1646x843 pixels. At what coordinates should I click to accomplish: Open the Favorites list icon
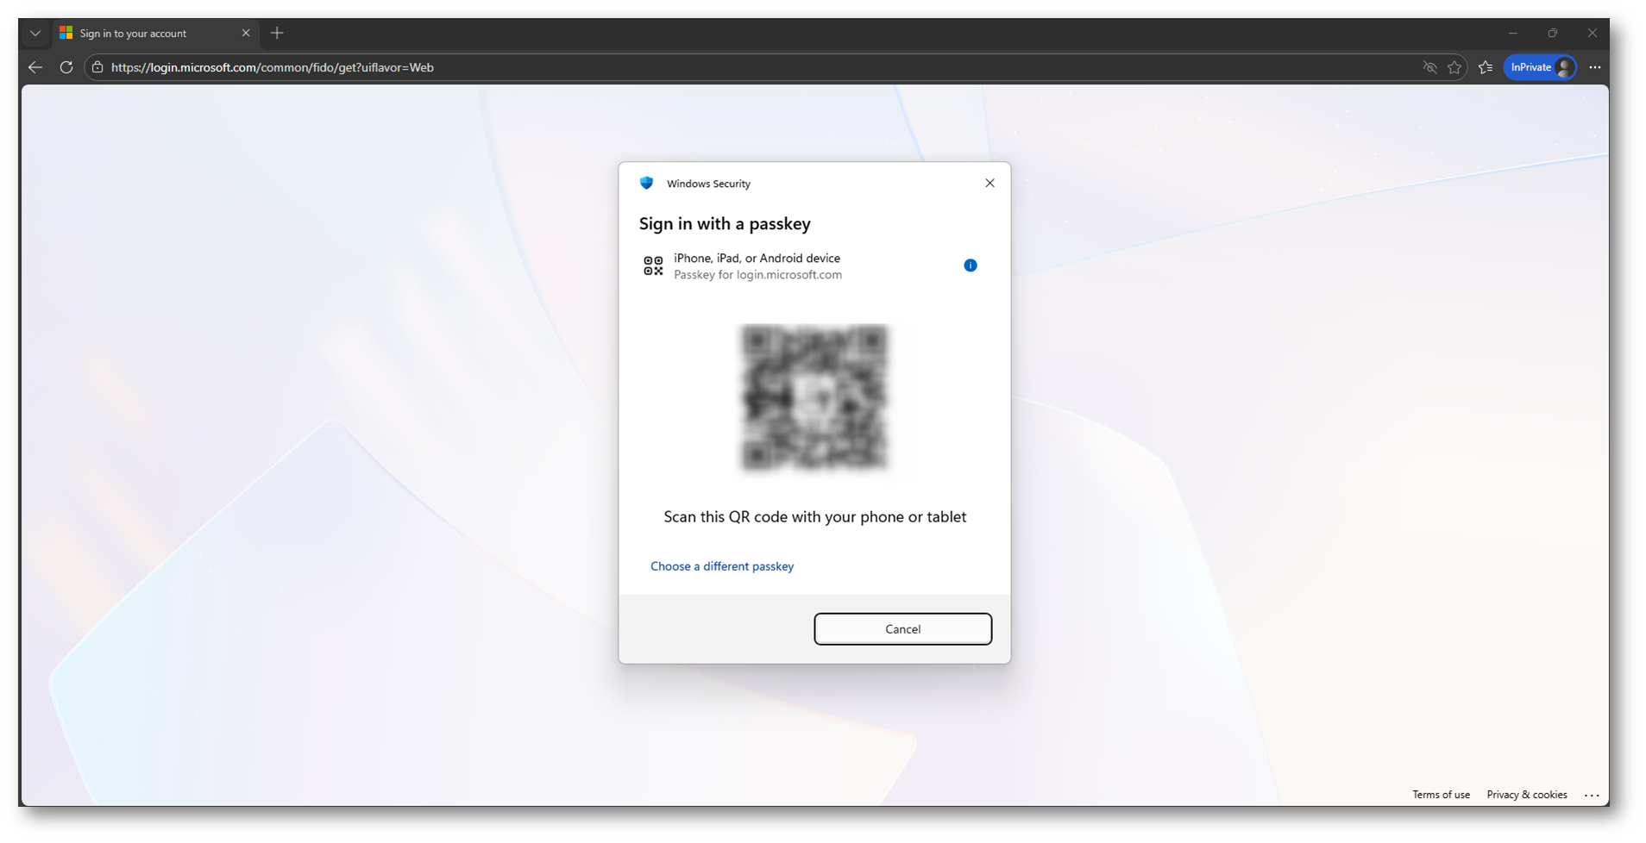pyautogui.click(x=1486, y=67)
